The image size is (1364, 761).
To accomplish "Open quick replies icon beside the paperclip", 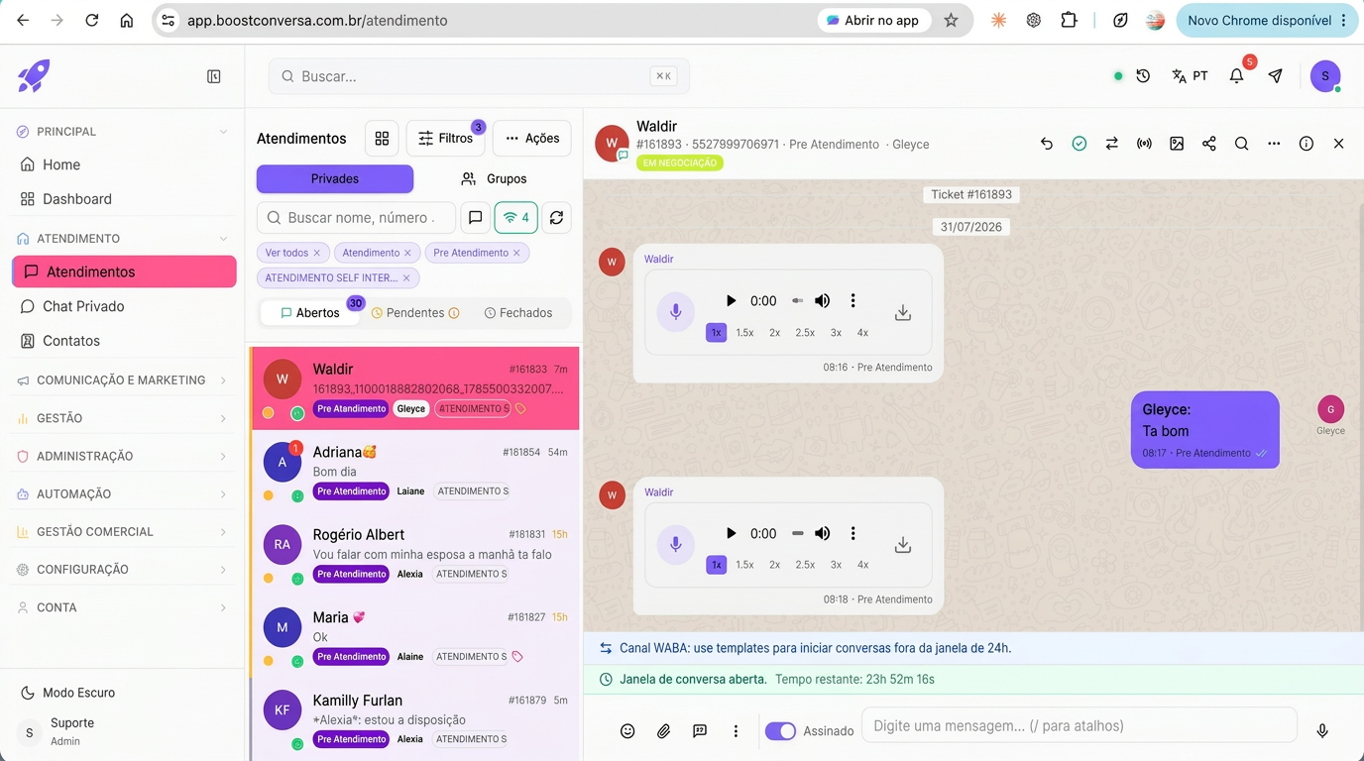I will pyautogui.click(x=700, y=731).
